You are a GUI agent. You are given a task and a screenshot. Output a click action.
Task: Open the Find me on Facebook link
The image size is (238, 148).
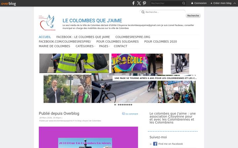click(x=171, y=144)
